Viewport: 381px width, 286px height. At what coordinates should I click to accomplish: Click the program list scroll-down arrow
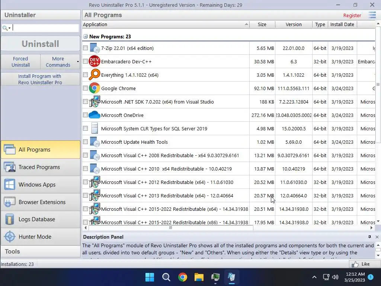(378, 221)
